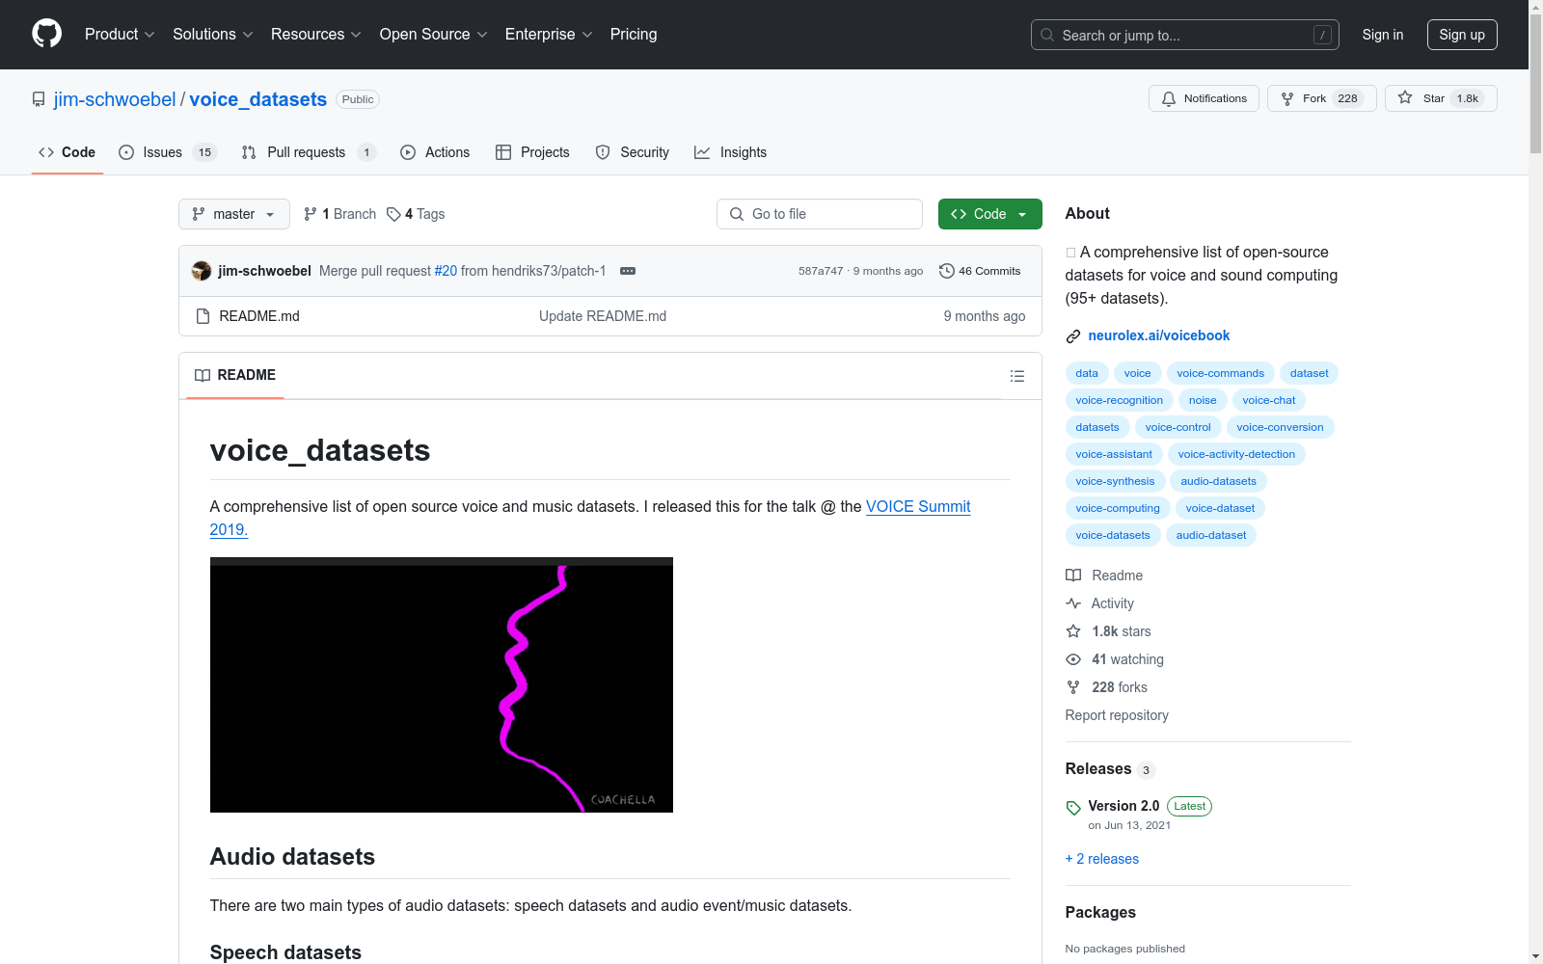Click the pulse icon next to Activity
1543x964 pixels.
click(x=1073, y=603)
